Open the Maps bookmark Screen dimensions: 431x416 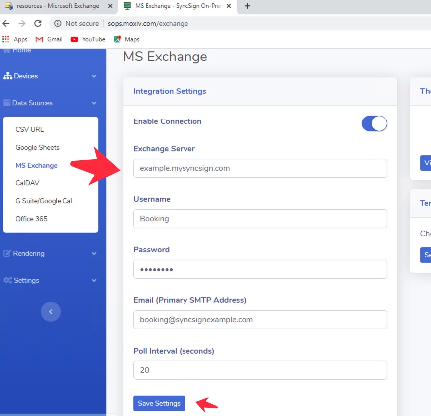[x=126, y=39]
